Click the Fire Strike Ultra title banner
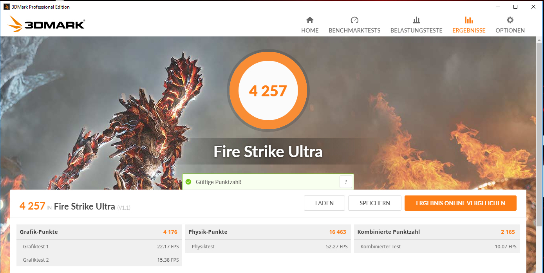The width and height of the screenshot is (544, 273). click(268, 152)
